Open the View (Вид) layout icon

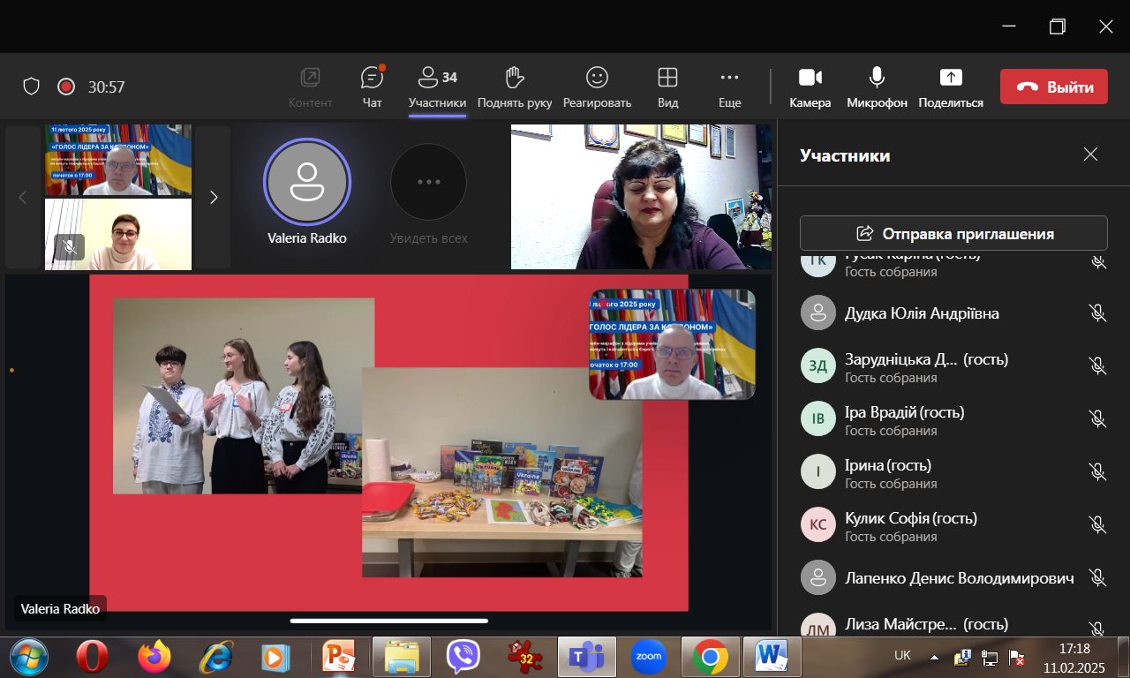(x=667, y=79)
